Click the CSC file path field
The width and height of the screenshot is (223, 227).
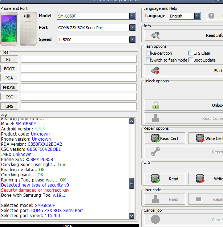point(78,97)
